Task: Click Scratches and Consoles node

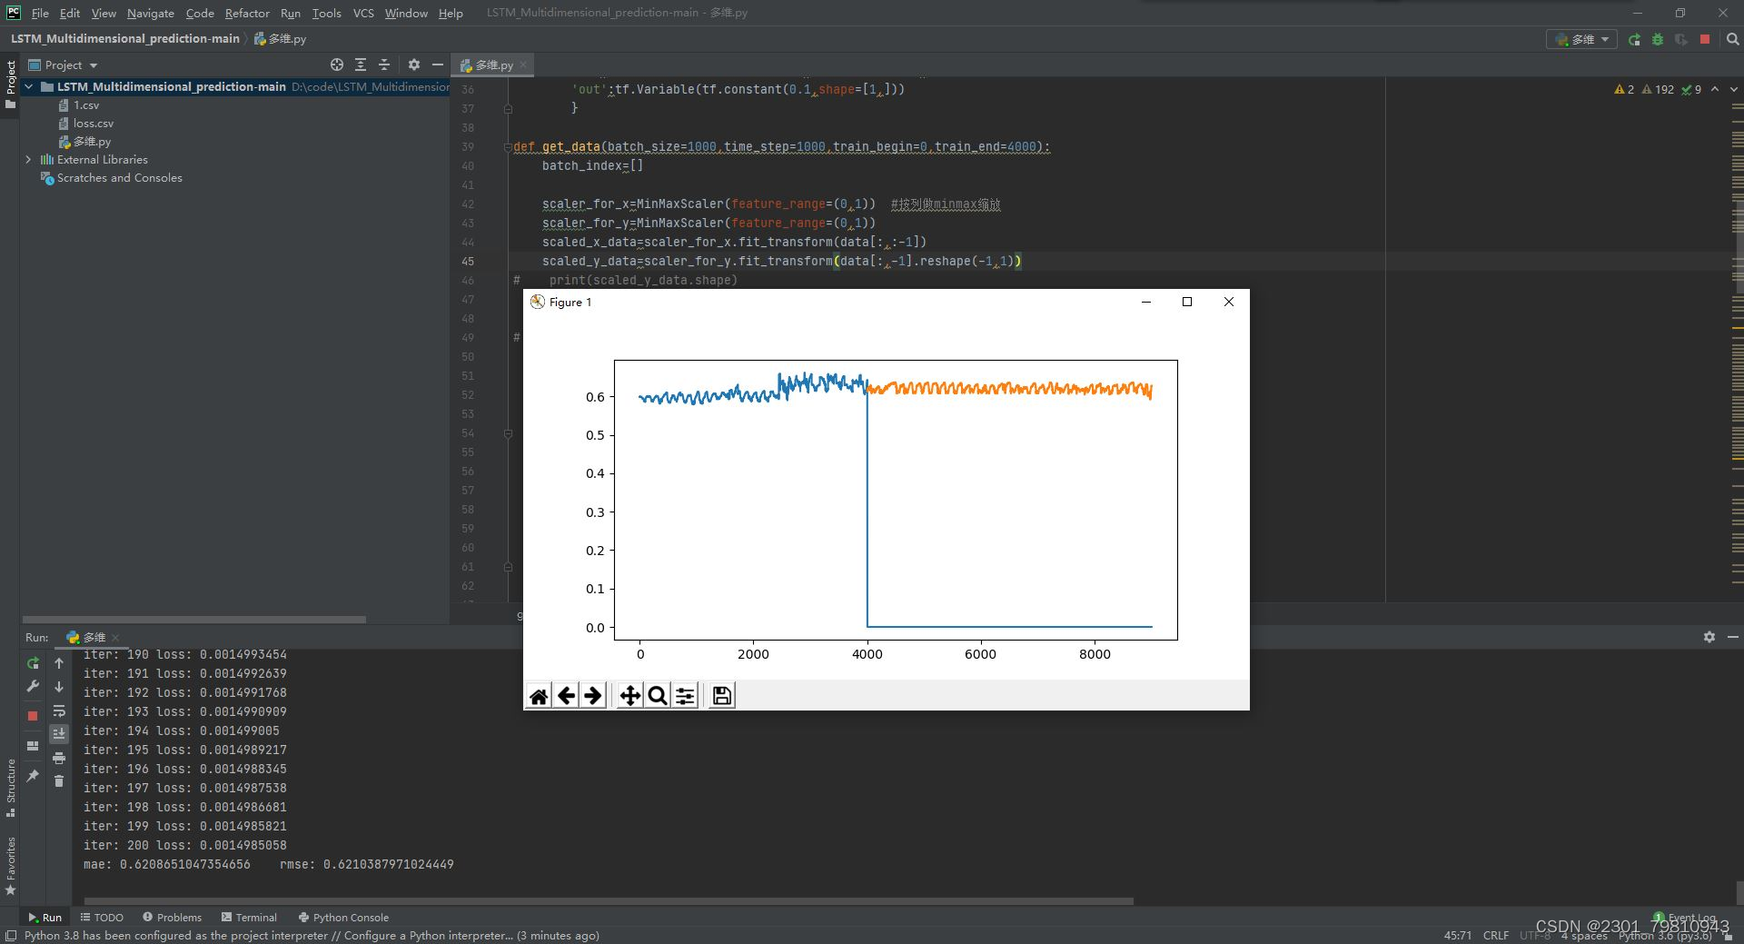Action: [112, 178]
